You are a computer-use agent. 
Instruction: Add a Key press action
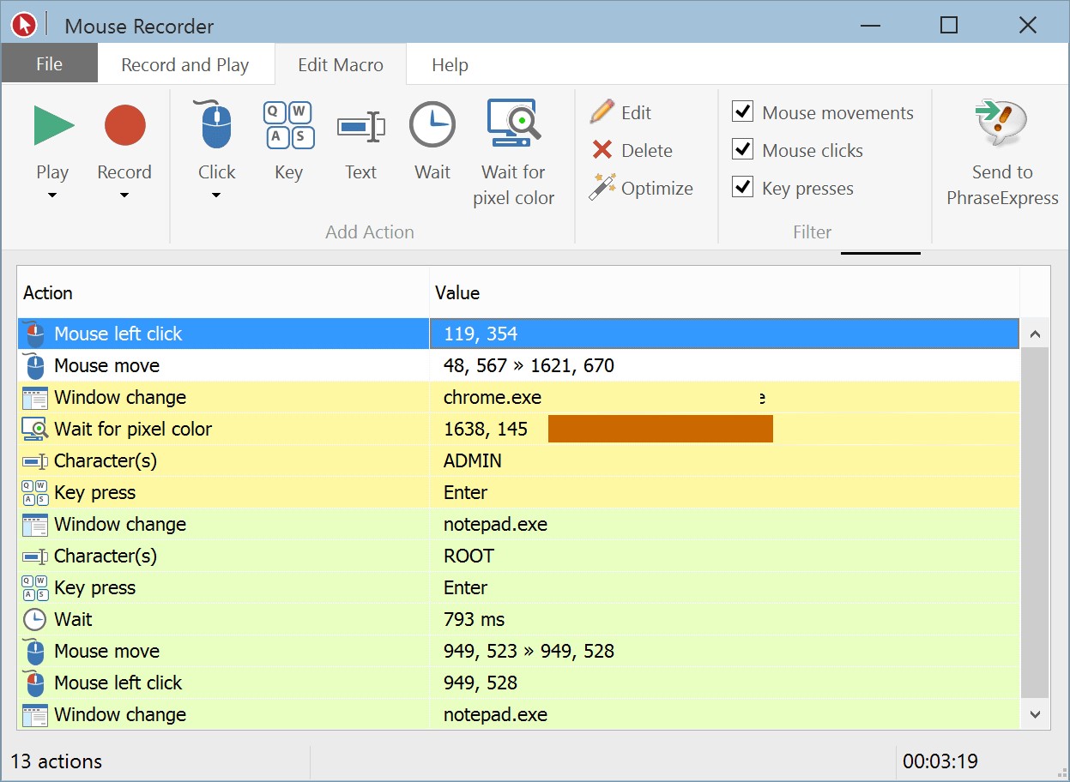pyautogui.click(x=288, y=126)
